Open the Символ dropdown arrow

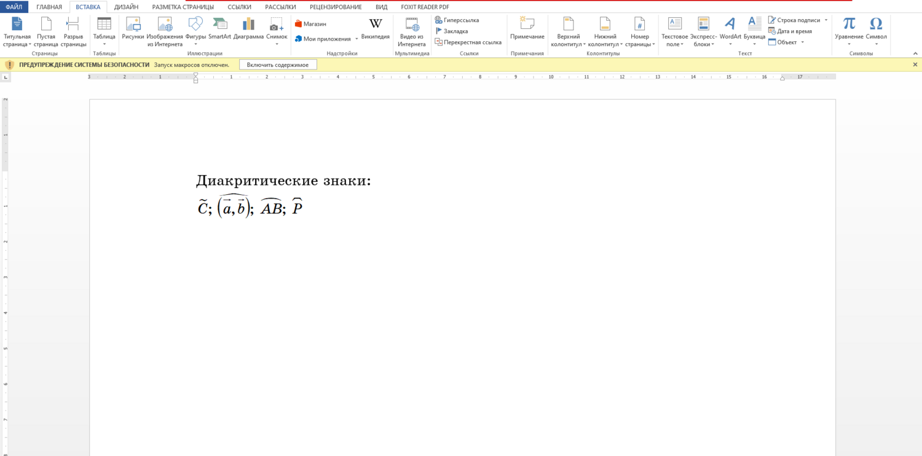point(876,44)
